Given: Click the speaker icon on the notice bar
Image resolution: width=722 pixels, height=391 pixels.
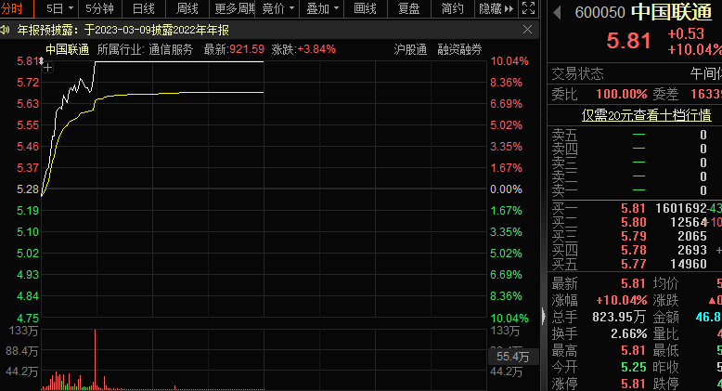Looking at the screenshot, I should coord(5,31).
